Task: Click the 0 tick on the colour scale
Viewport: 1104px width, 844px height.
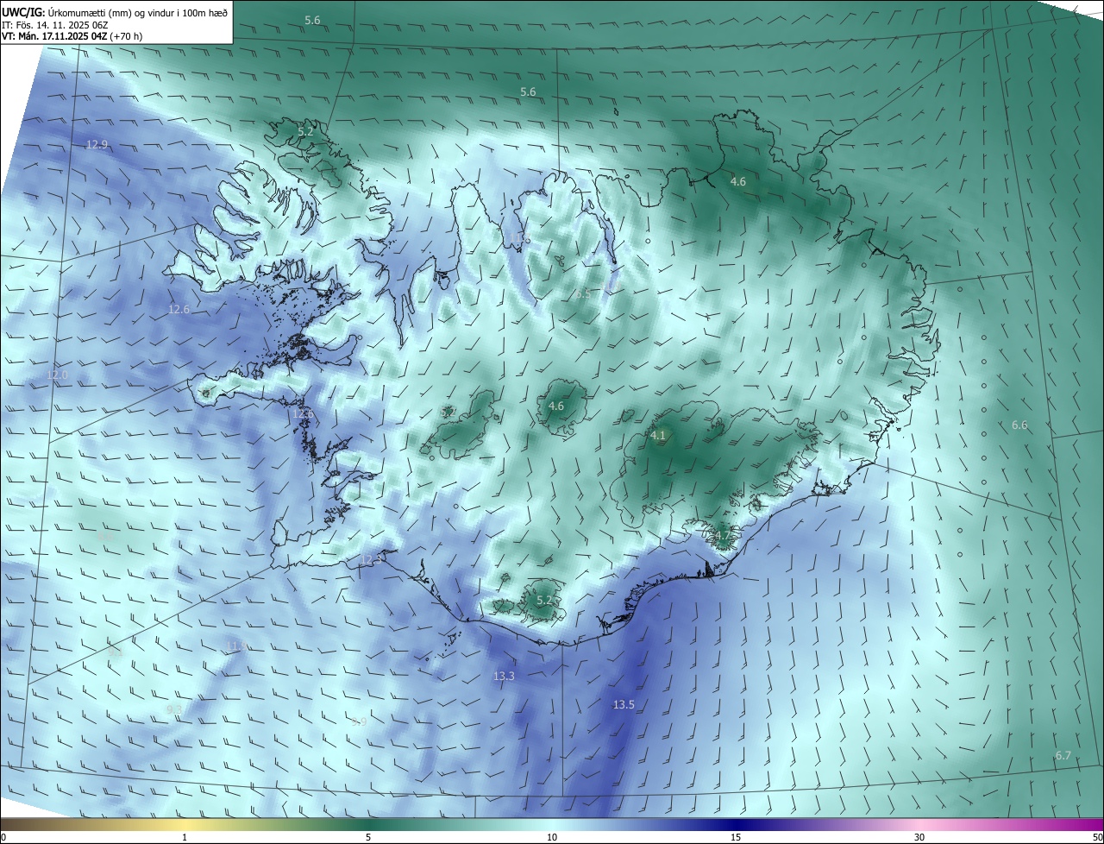Action: click(3, 837)
